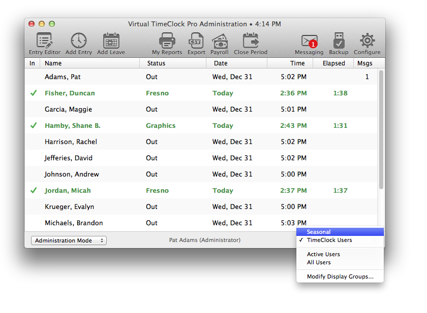This screenshot has height=313, width=427.
Task: Choose TimeClock Users menu item
Action: [340, 240]
